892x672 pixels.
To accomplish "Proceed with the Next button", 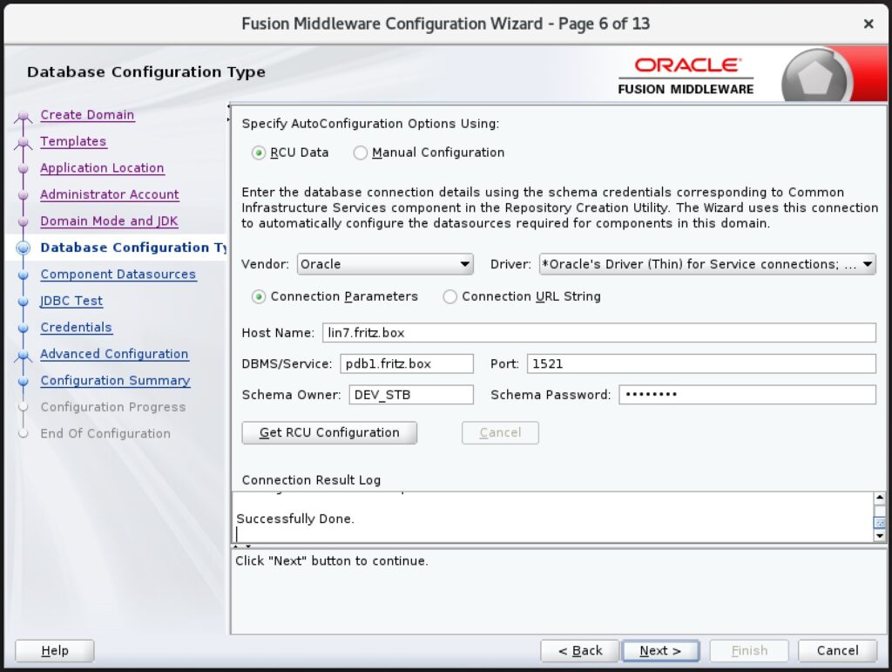I will [660, 650].
